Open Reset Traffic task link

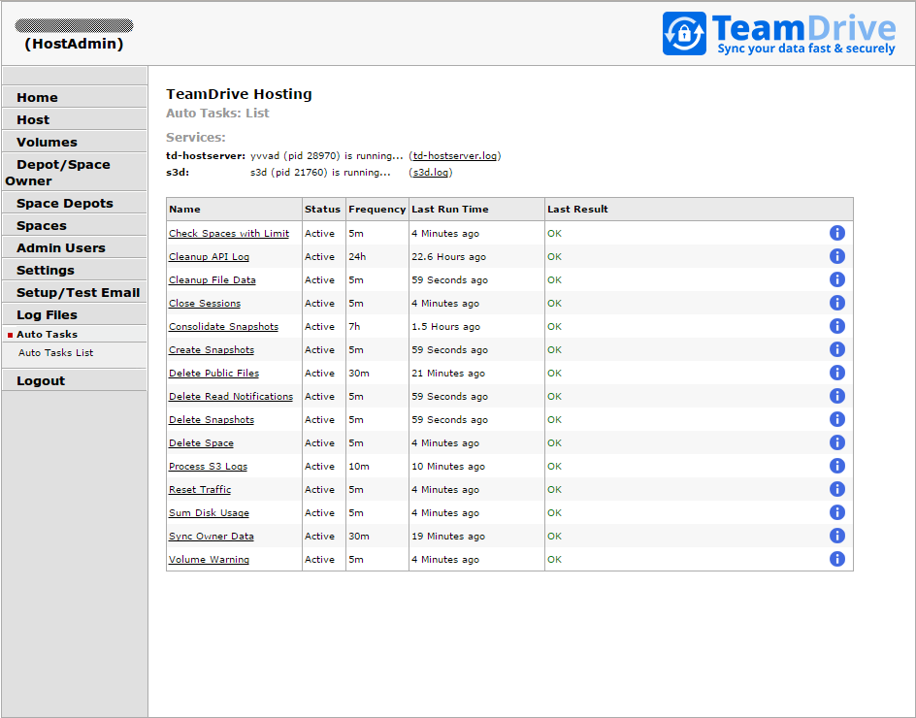coord(200,490)
